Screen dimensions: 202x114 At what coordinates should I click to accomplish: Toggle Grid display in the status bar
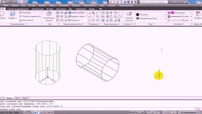tap(28, 112)
